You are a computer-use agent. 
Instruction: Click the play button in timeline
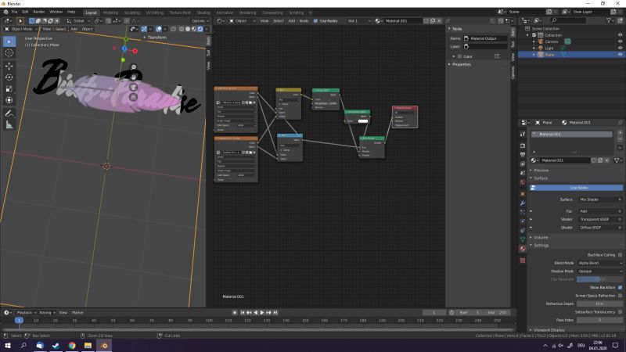pyautogui.click(x=262, y=313)
